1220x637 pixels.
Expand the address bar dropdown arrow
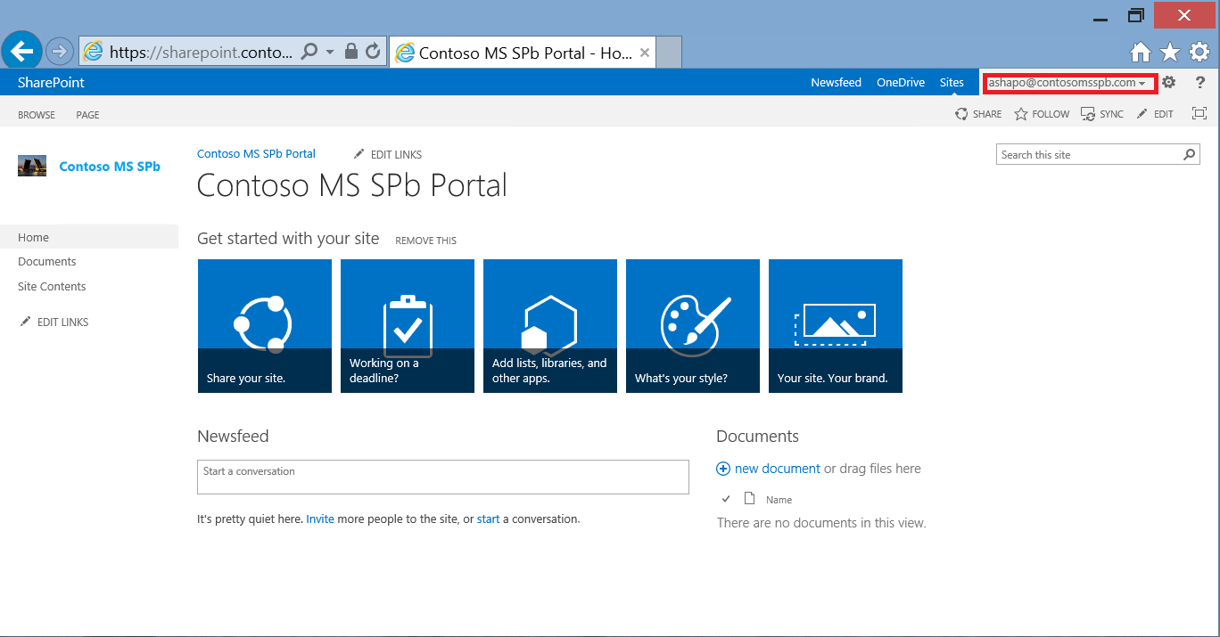point(330,52)
